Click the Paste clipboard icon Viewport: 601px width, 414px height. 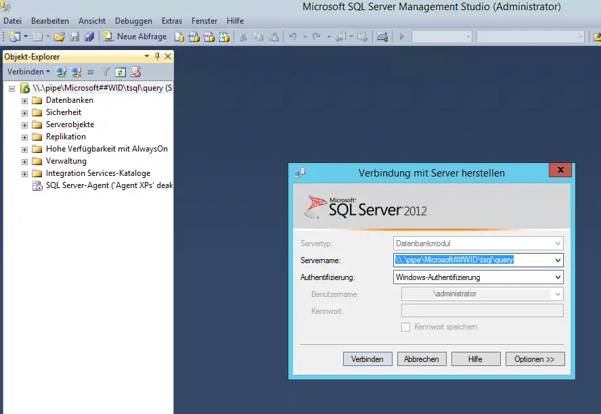(x=273, y=37)
